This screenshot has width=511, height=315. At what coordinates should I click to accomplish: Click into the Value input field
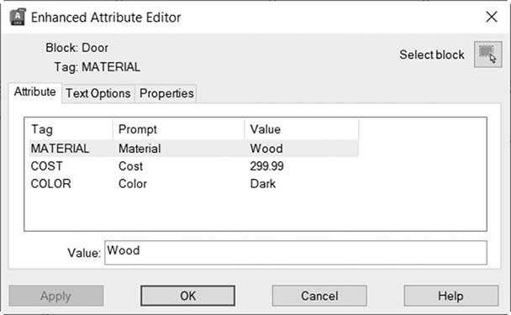point(296,253)
